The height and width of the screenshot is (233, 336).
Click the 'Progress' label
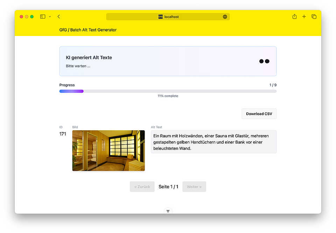coord(67,85)
